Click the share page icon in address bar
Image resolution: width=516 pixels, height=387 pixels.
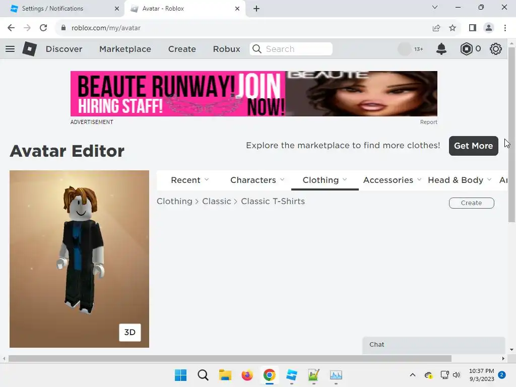(436, 28)
